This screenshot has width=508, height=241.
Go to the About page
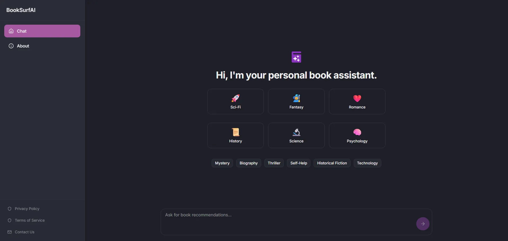pyautogui.click(x=23, y=46)
